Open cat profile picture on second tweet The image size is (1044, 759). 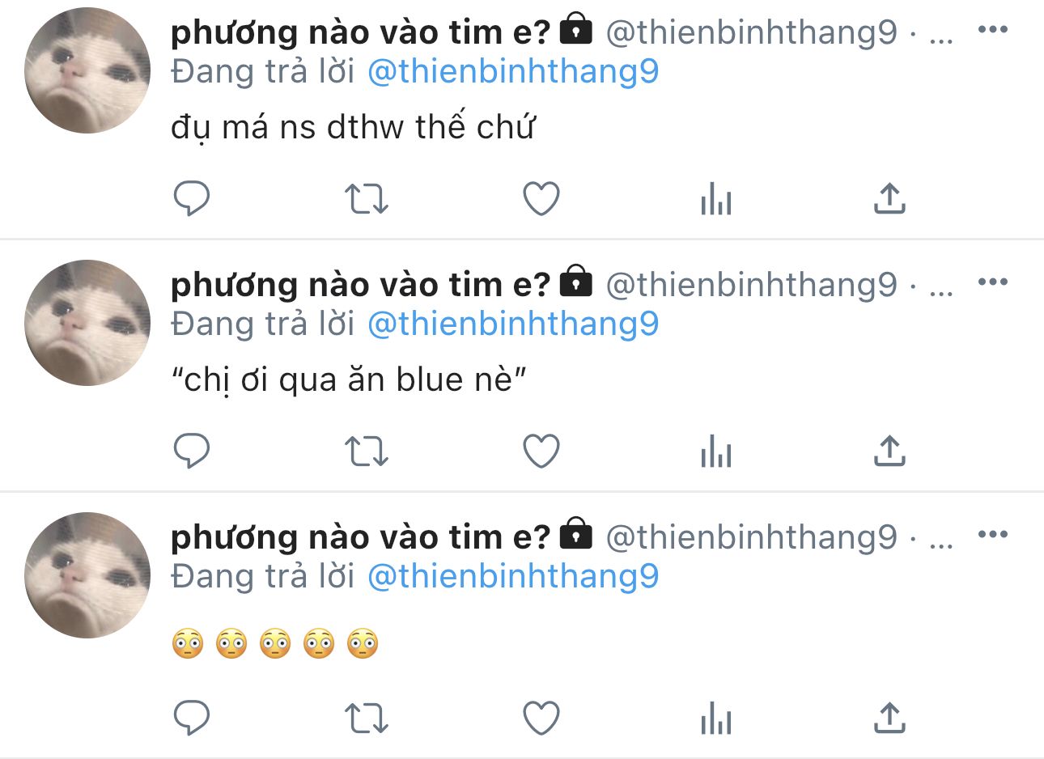coord(87,323)
